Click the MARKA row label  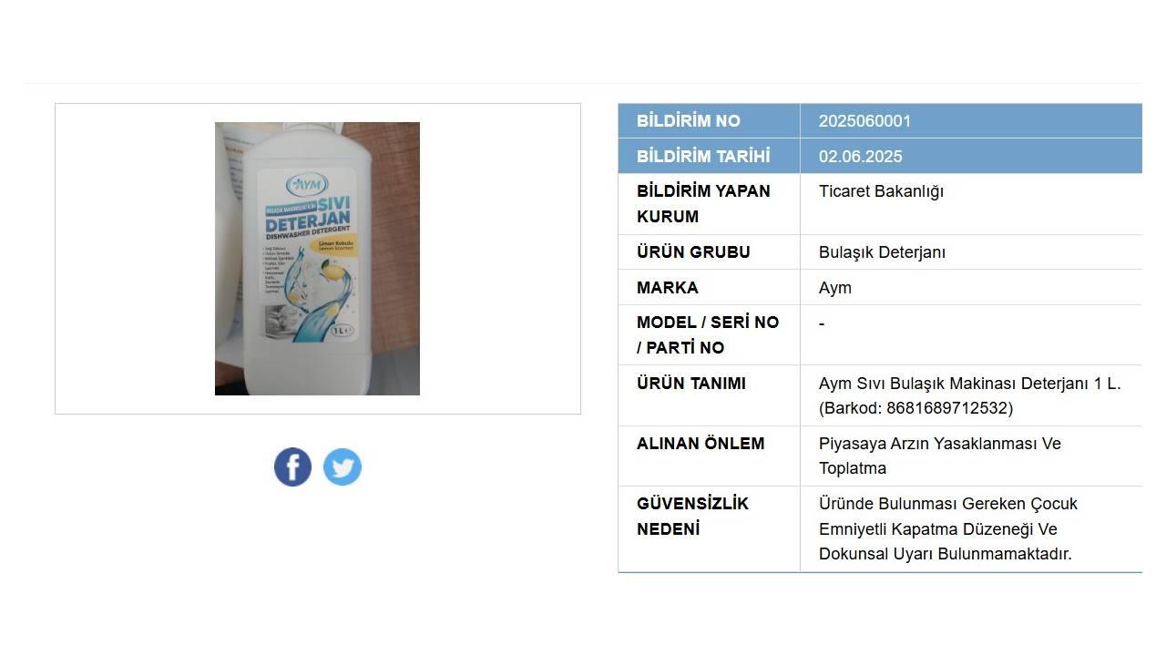pos(668,288)
